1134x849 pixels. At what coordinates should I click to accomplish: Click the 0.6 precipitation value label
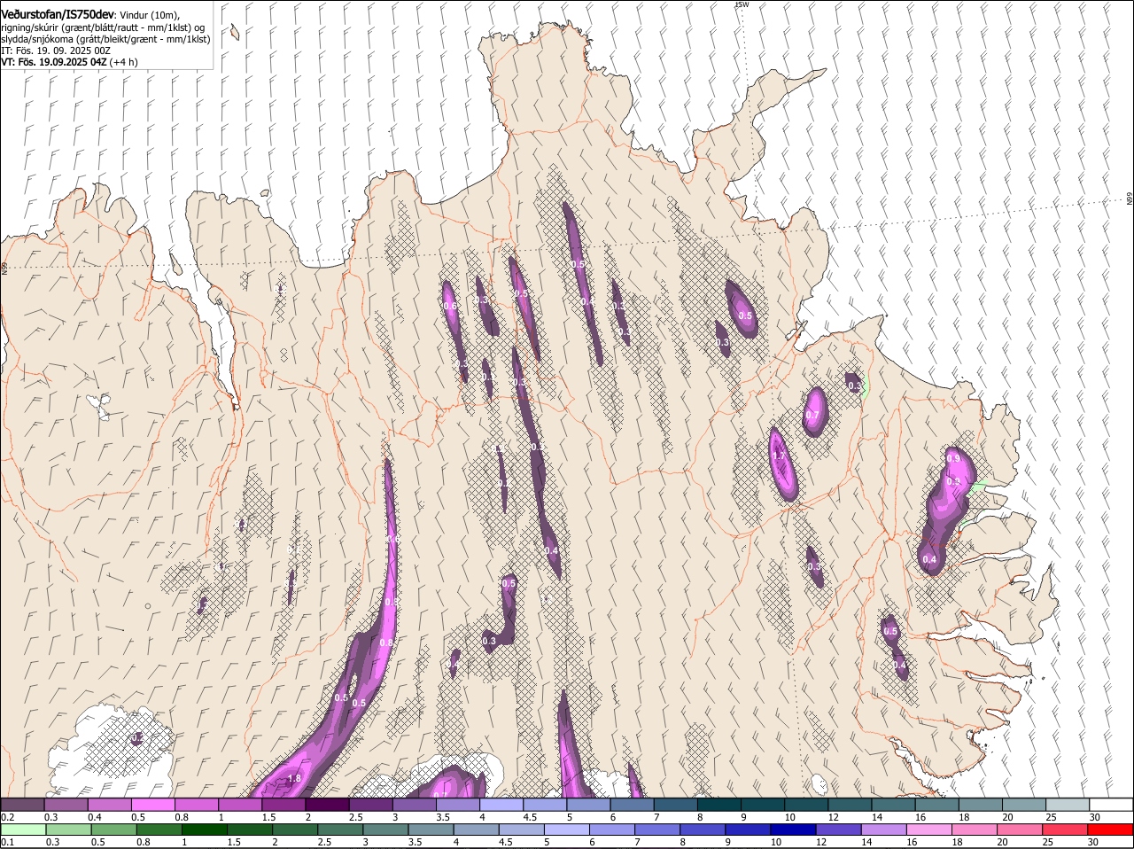450,306
